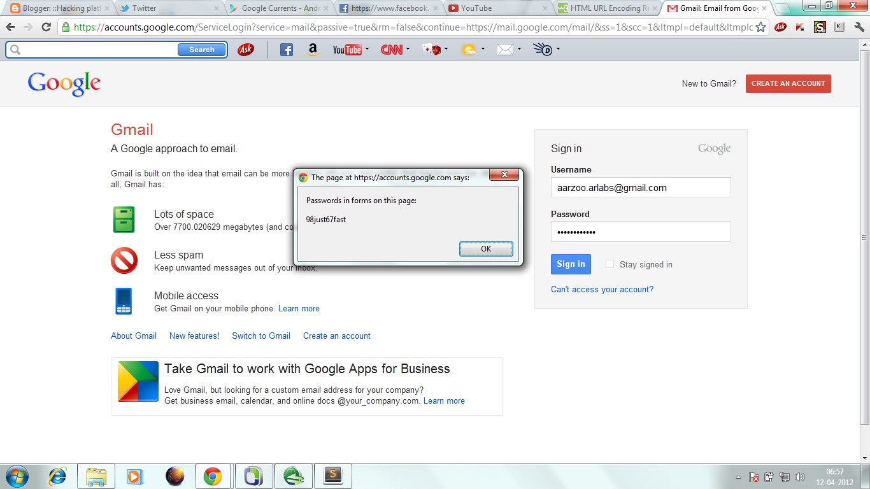Screen dimensions: 870x489
Task: Open Can't access your account link
Action: [602, 289]
